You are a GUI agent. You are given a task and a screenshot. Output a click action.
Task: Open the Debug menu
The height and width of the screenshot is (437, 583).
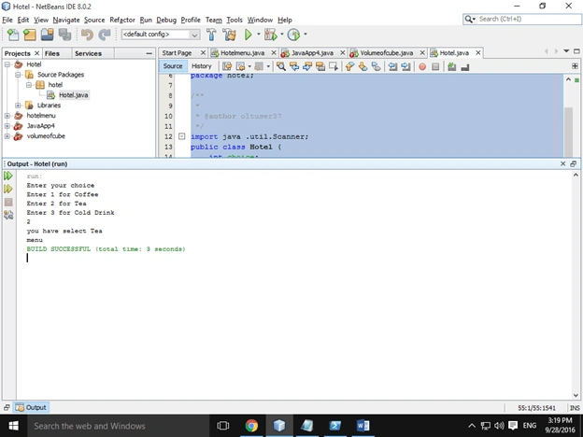click(166, 20)
